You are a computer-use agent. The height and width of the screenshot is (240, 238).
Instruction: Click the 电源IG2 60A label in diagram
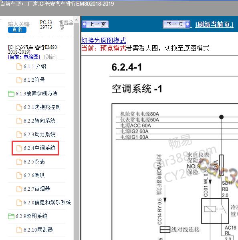tap(134, 131)
